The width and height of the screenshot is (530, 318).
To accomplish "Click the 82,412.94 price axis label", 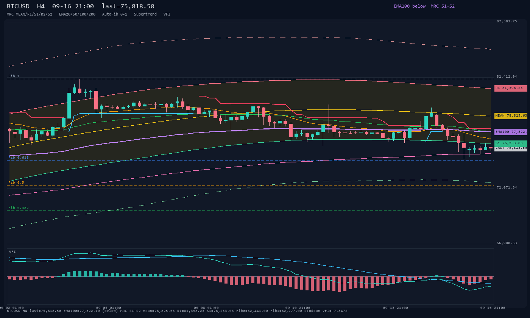I will pyautogui.click(x=507, y=76).
